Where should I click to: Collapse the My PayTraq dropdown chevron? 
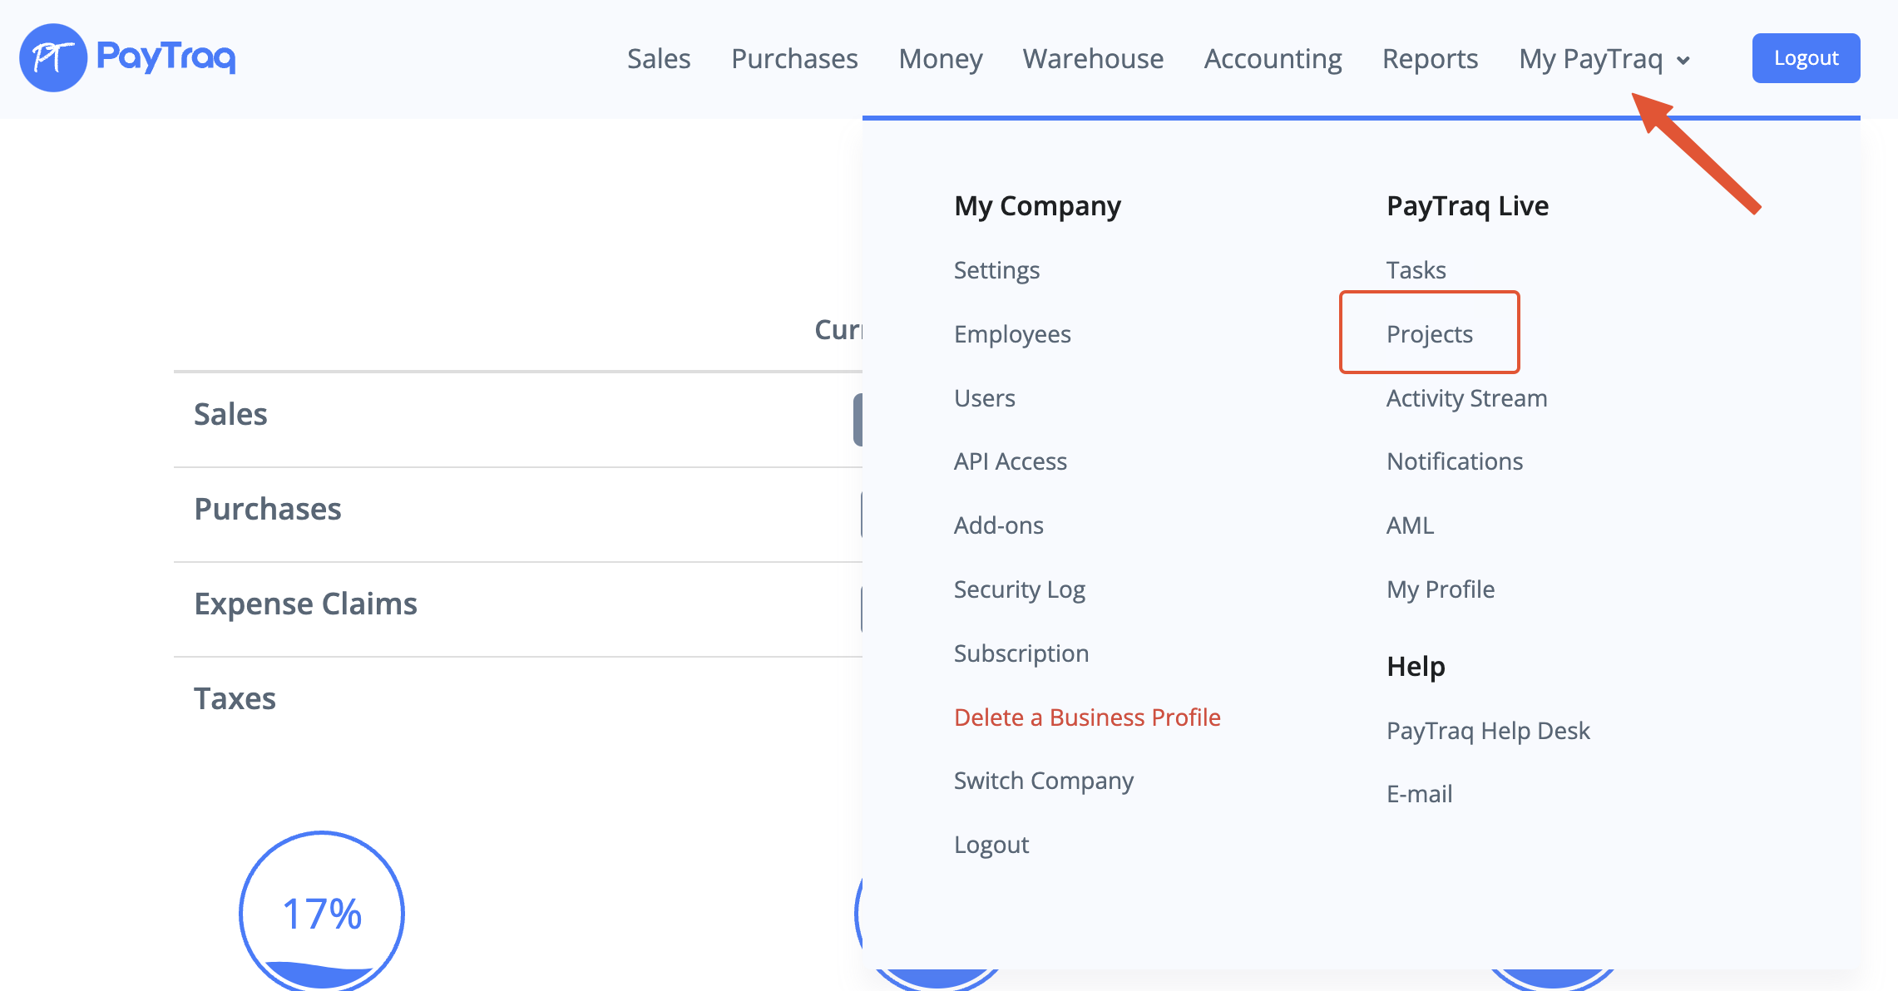pyautogui.click(x=1683, y=61)
